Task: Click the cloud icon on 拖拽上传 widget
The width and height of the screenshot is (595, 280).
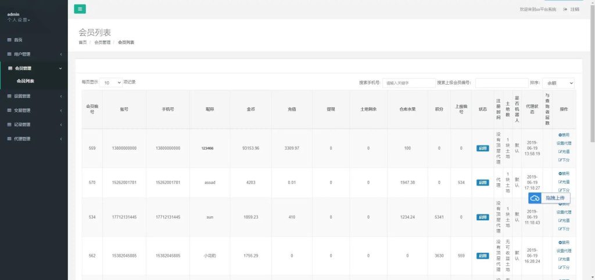Action: [535, 198]
